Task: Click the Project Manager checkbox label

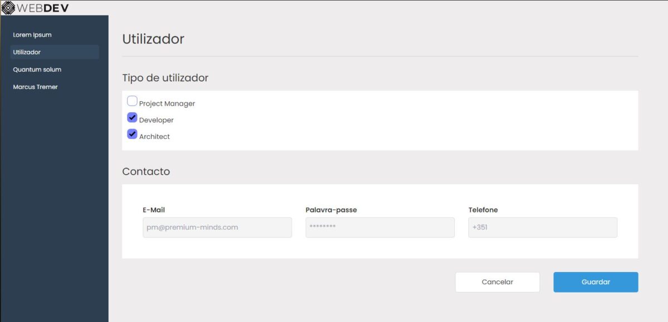Action: [167, 104]
